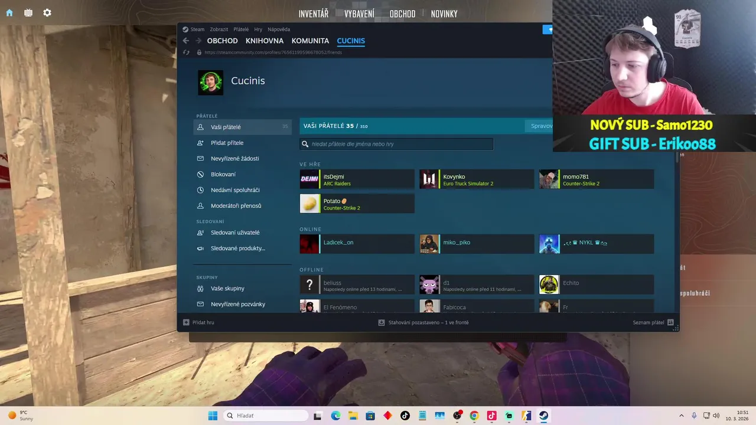Viewport: 756px width, 425px height.
Task: Reload the Steam page
Action: (186, 53)
